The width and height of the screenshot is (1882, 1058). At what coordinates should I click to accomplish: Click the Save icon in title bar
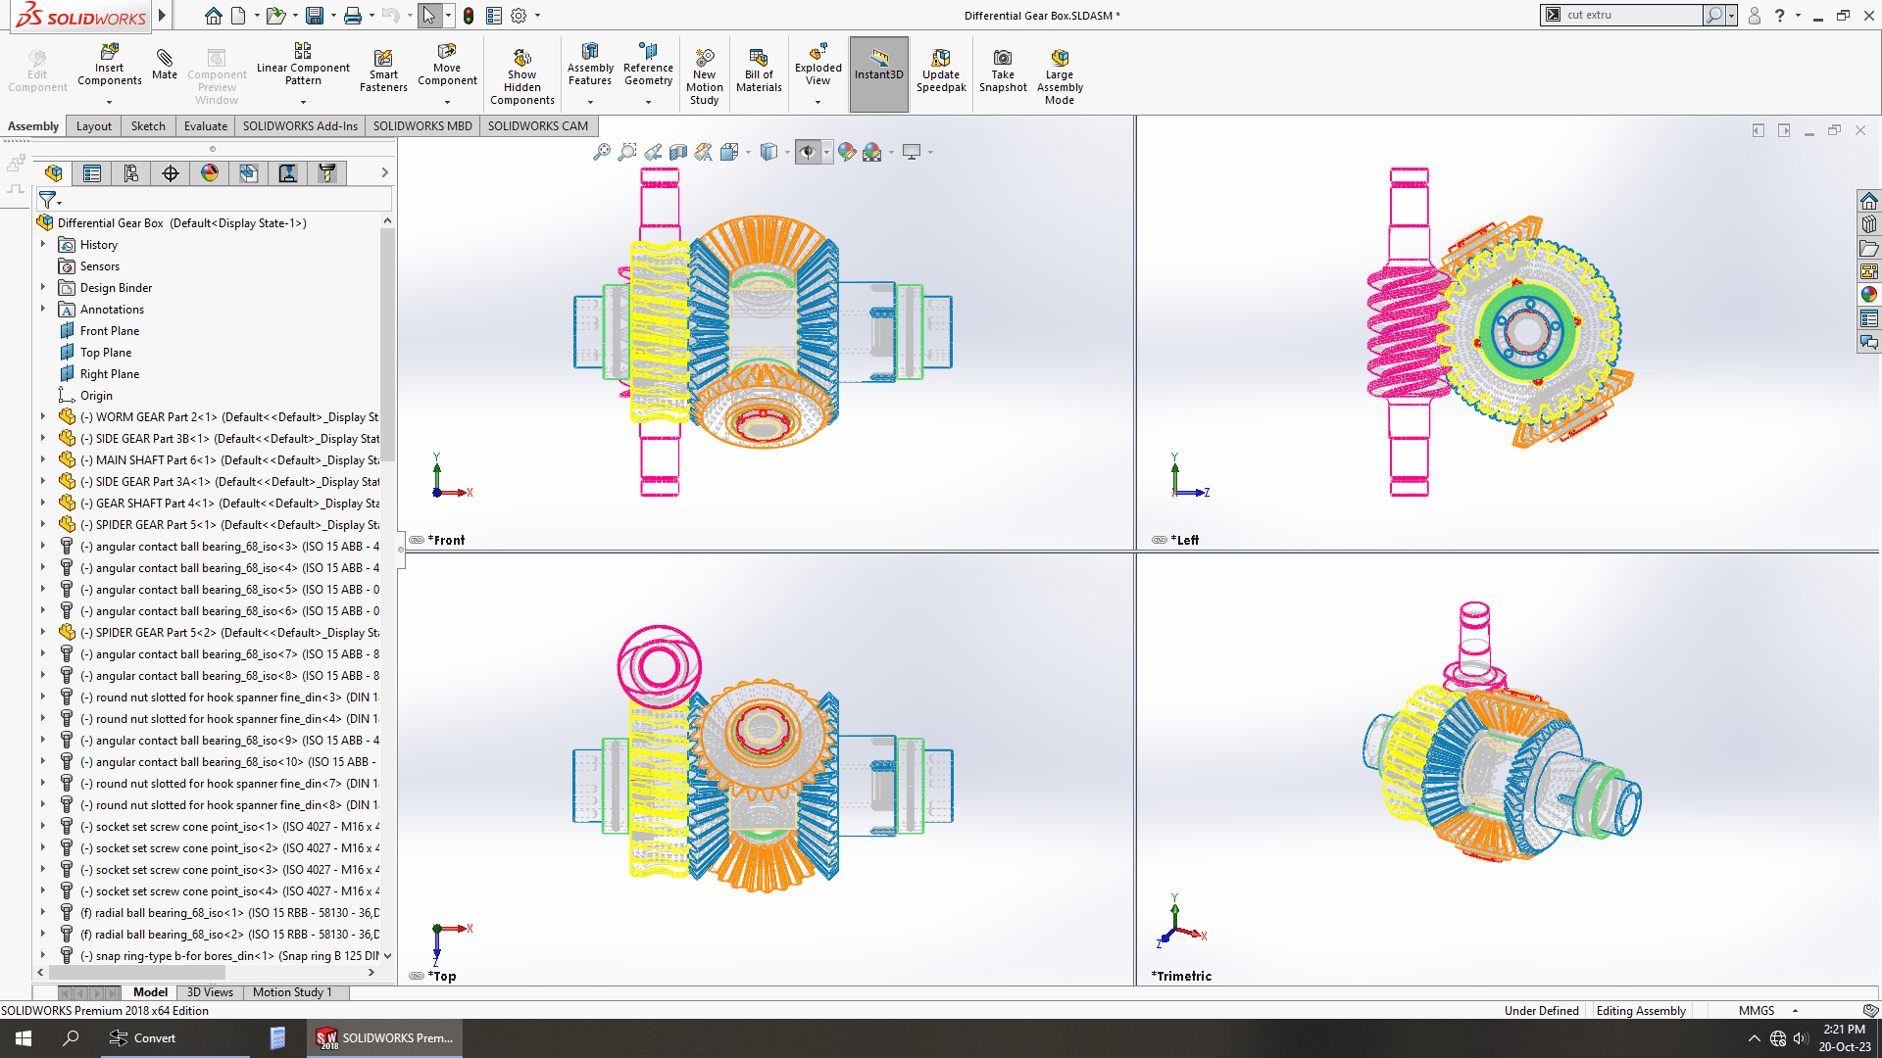click(315, 16)
